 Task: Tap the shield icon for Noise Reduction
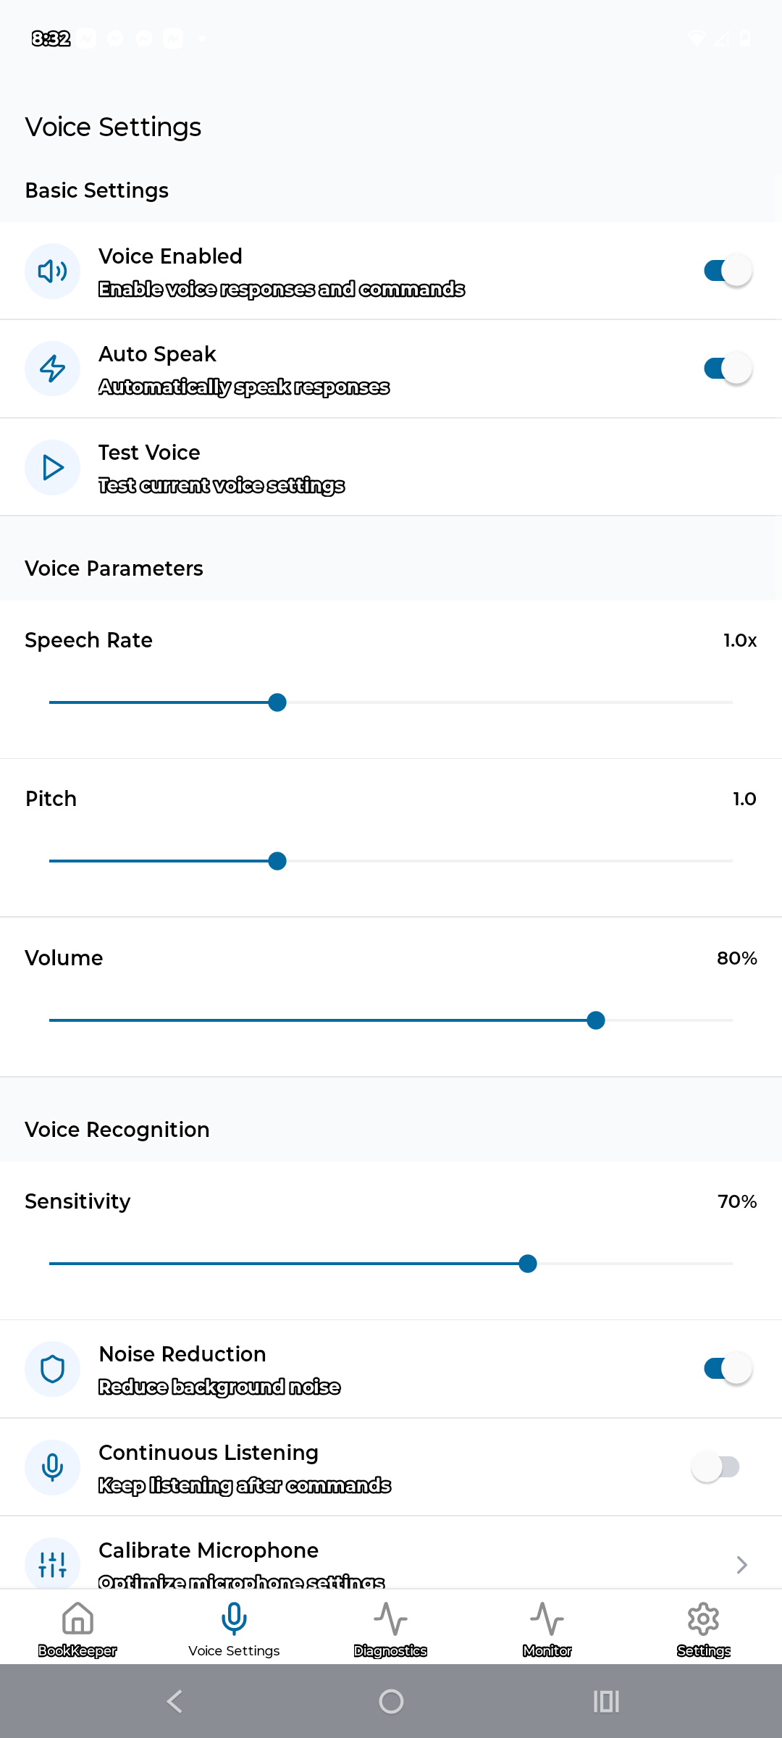pyautogui.click(x=52, y=1369)
